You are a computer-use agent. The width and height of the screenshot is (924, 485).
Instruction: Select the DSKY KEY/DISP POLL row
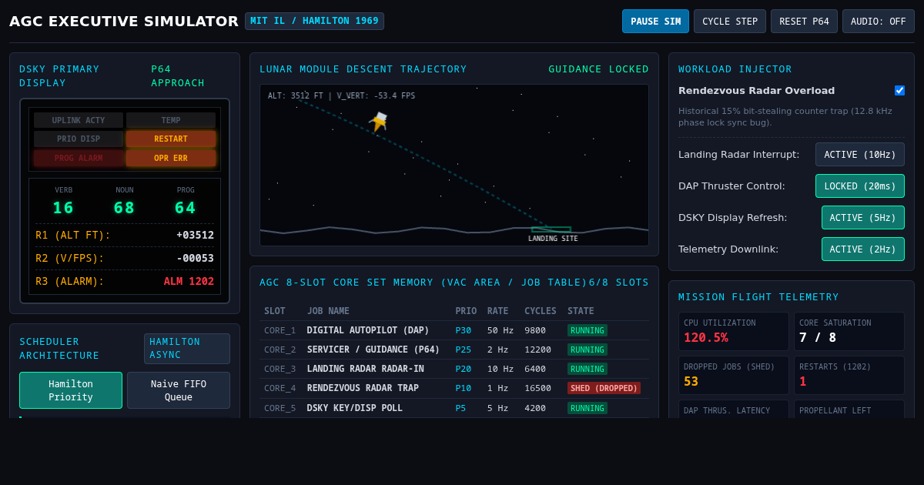[x=454, y=408]
